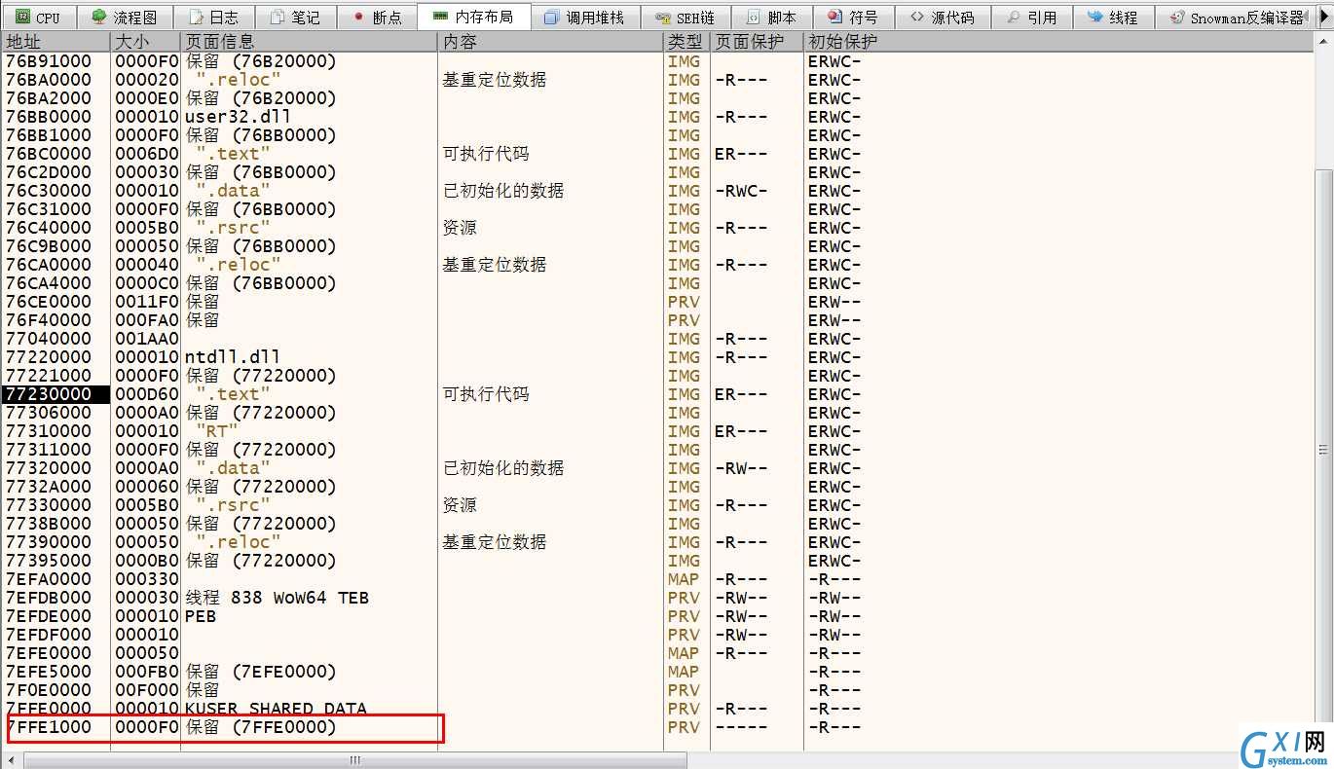The width and height of the screenshot is (1334, 769).
Task: Click address 76BC0000
Action: click(49, 154)
